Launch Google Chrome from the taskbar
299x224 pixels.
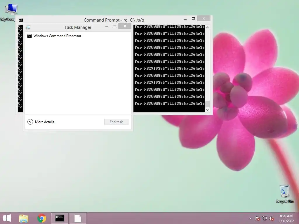tap(42, 218)
